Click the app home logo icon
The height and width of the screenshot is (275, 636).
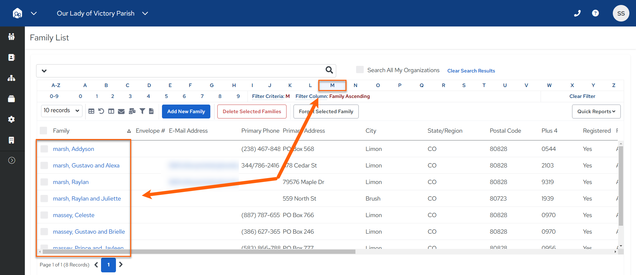(17, 13)
